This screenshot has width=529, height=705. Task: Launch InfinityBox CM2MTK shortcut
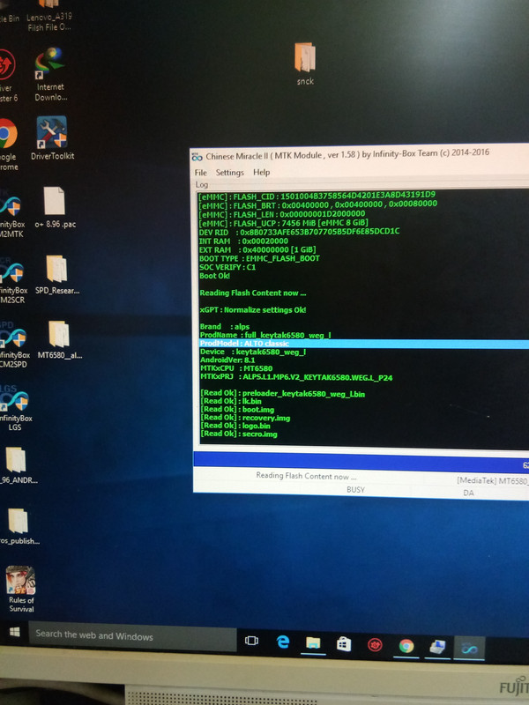pos(11,215)
